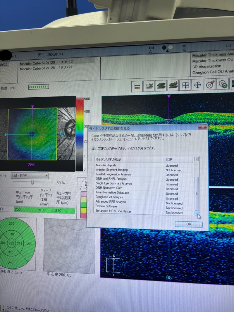Select Macular Thickness OU analysis entry
The height and width of the screenshot is (312, 234).
(x=213, y=61)
